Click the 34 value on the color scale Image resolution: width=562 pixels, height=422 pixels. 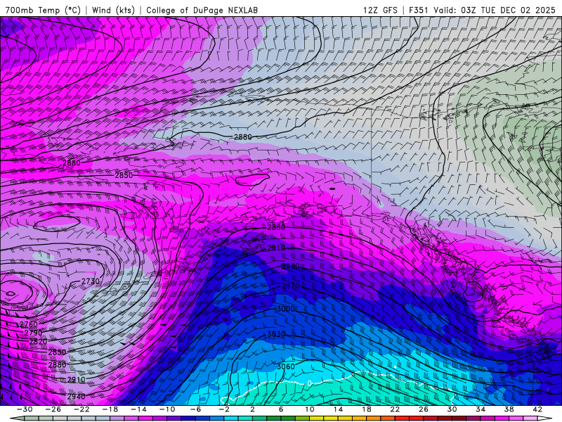click(x=481, y=409)
